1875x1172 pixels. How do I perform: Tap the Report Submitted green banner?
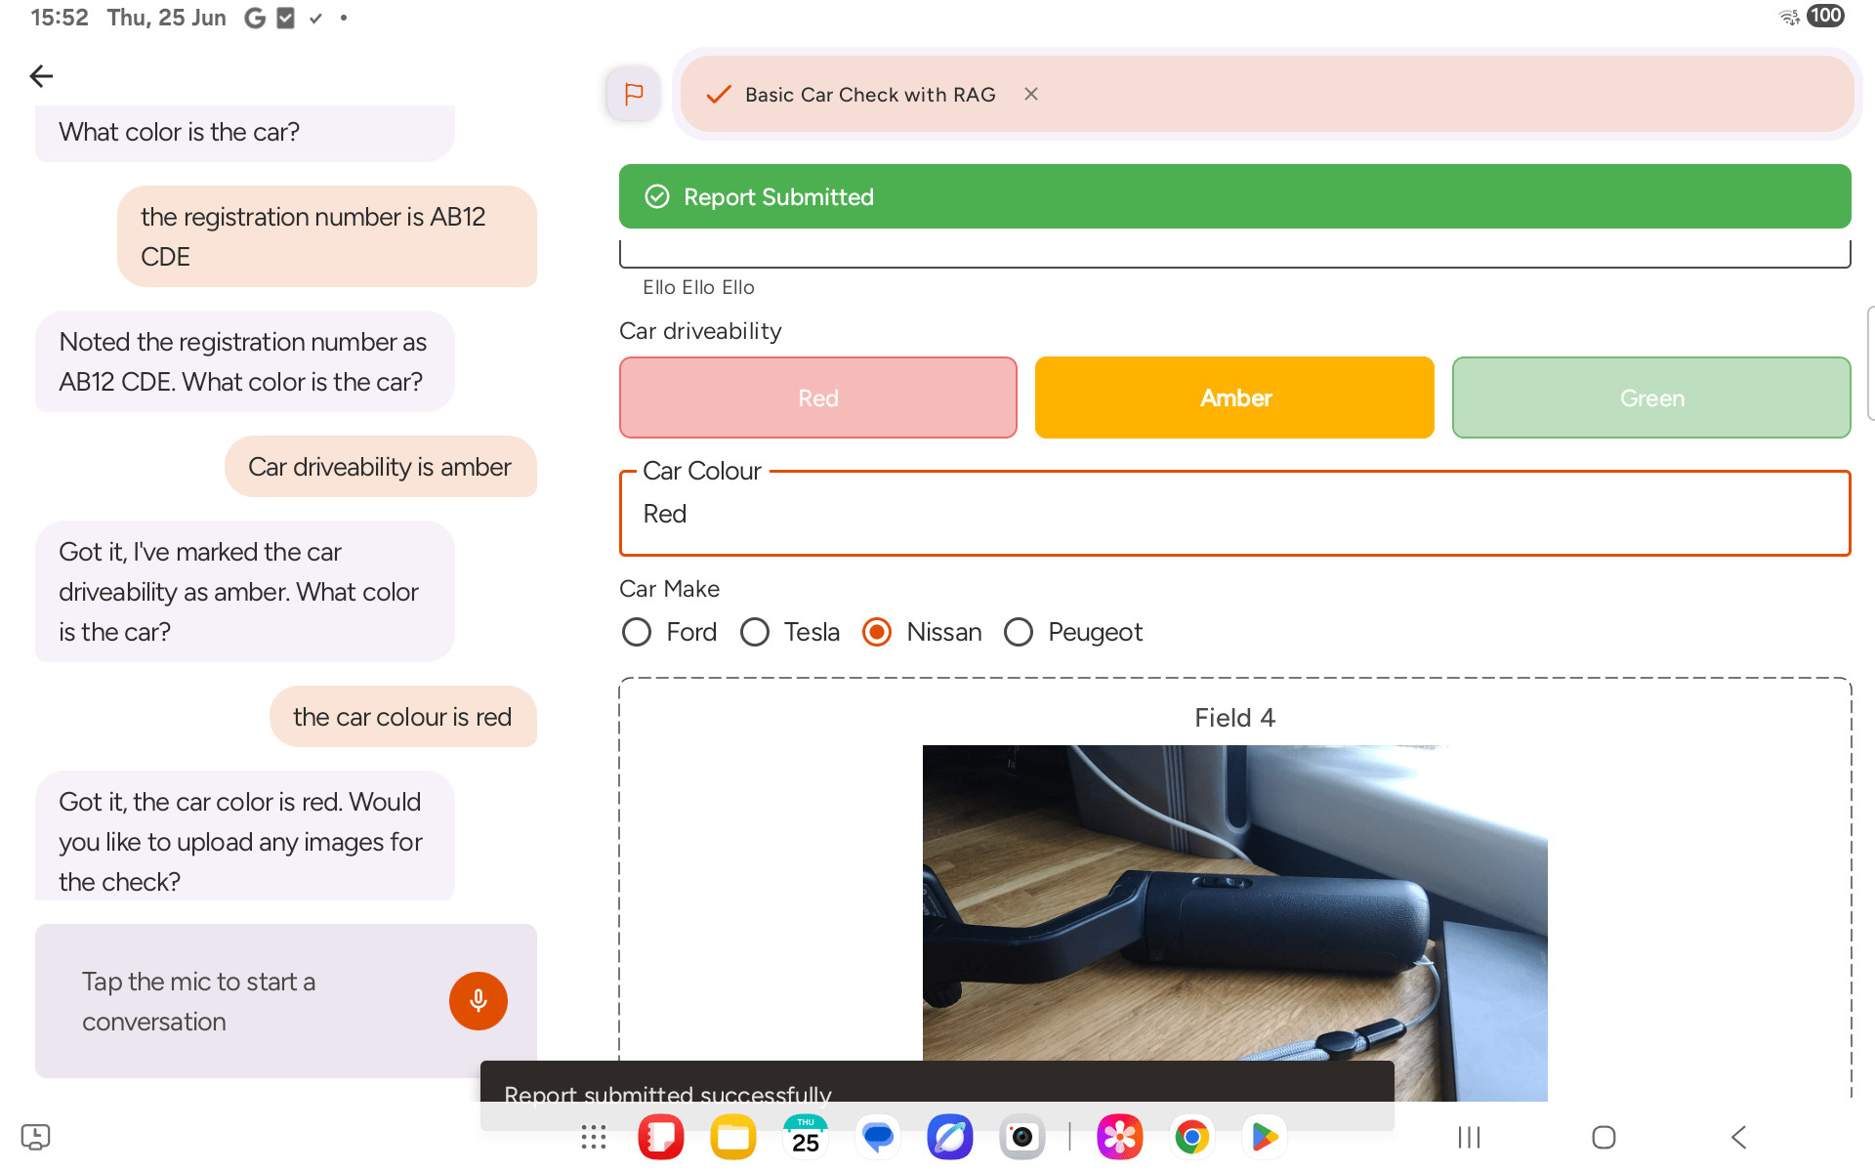(x=1234, y=196)
